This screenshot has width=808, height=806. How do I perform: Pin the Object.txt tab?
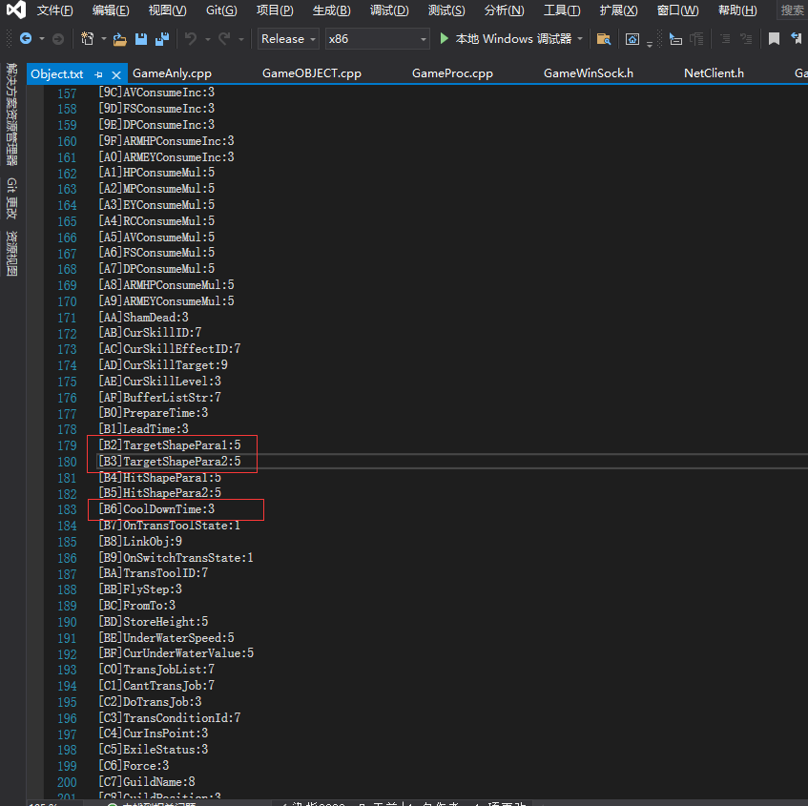98,74
